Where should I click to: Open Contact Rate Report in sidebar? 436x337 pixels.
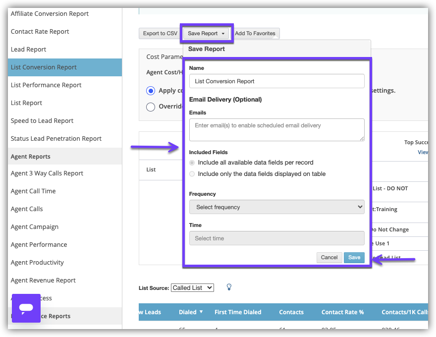(40, 31)
